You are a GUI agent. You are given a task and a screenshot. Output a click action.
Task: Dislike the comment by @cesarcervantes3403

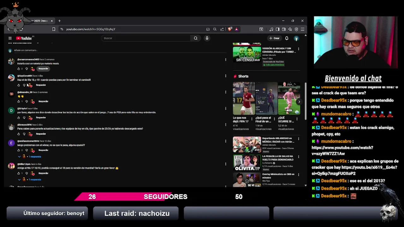point(27,69)
